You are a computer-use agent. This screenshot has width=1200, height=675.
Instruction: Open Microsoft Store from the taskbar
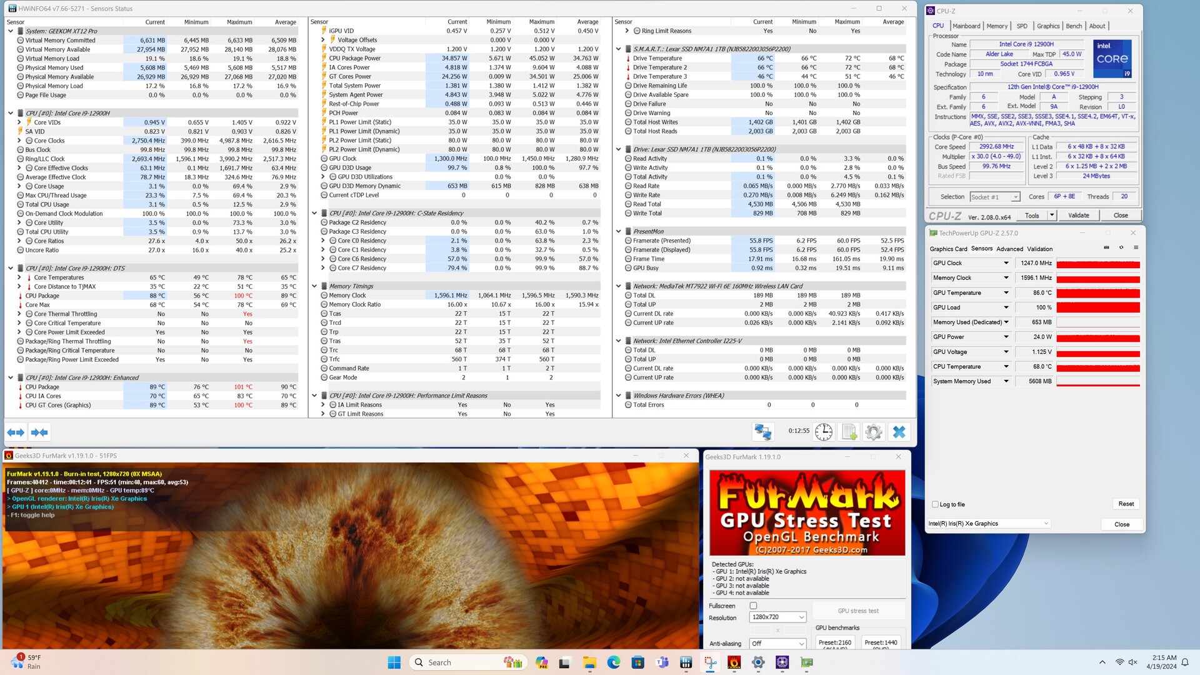point(637,662)
